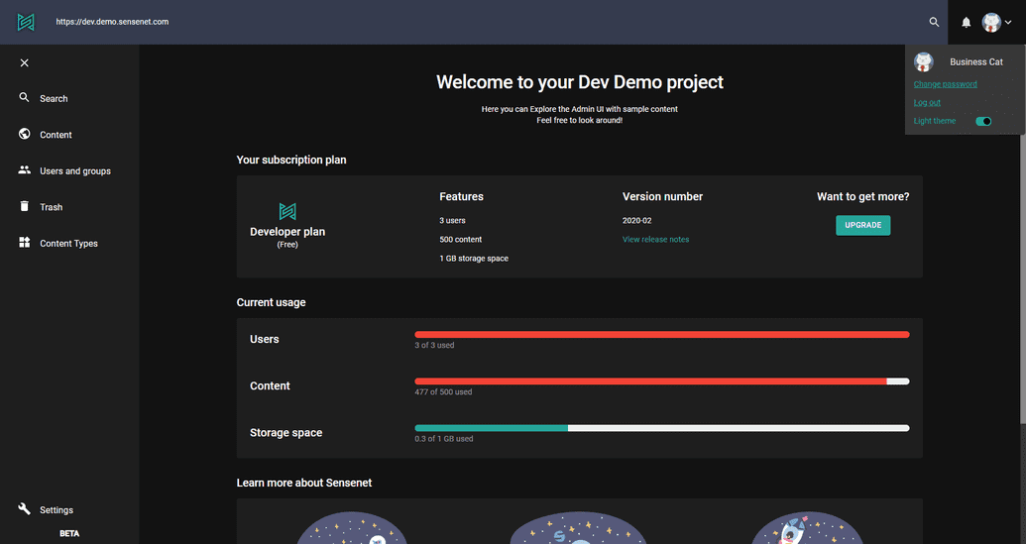Toggle the Light theme switch
The image size is (1026, 544).
click(983, 121)
